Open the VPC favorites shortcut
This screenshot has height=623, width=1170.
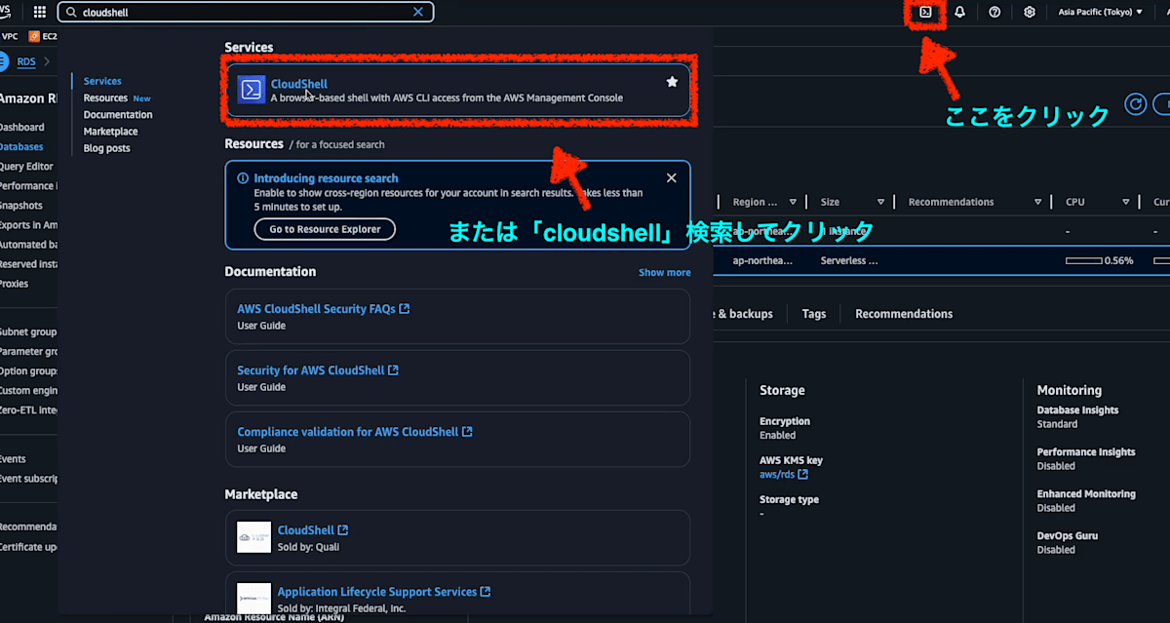[x=10, y=36]
